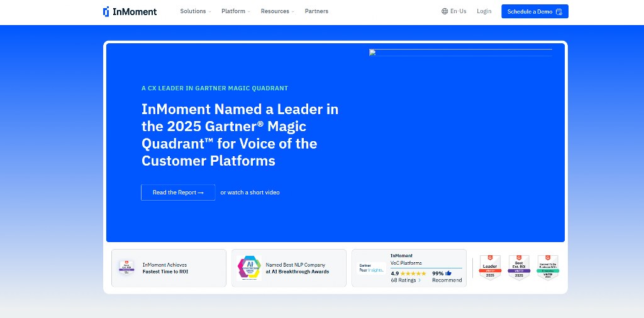Viewport: 644px width, 318px height.
Task: Click the globe language icon
Action: 445,11
